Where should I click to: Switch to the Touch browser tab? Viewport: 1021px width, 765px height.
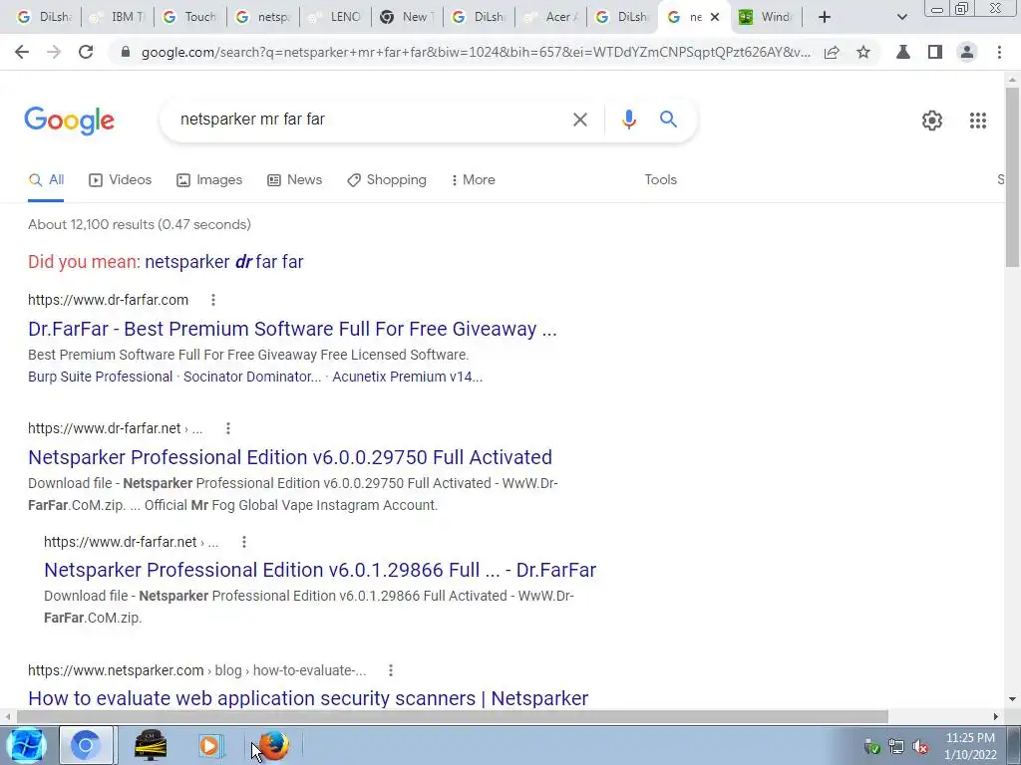pyautogui.click(x=190, y=17)
